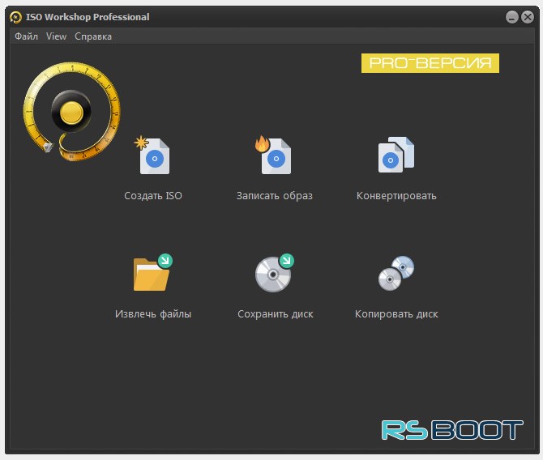Minimize the ISO Workshop window
Screen dimensions: 543x460
pyautogui.click(x=512, y=17)
